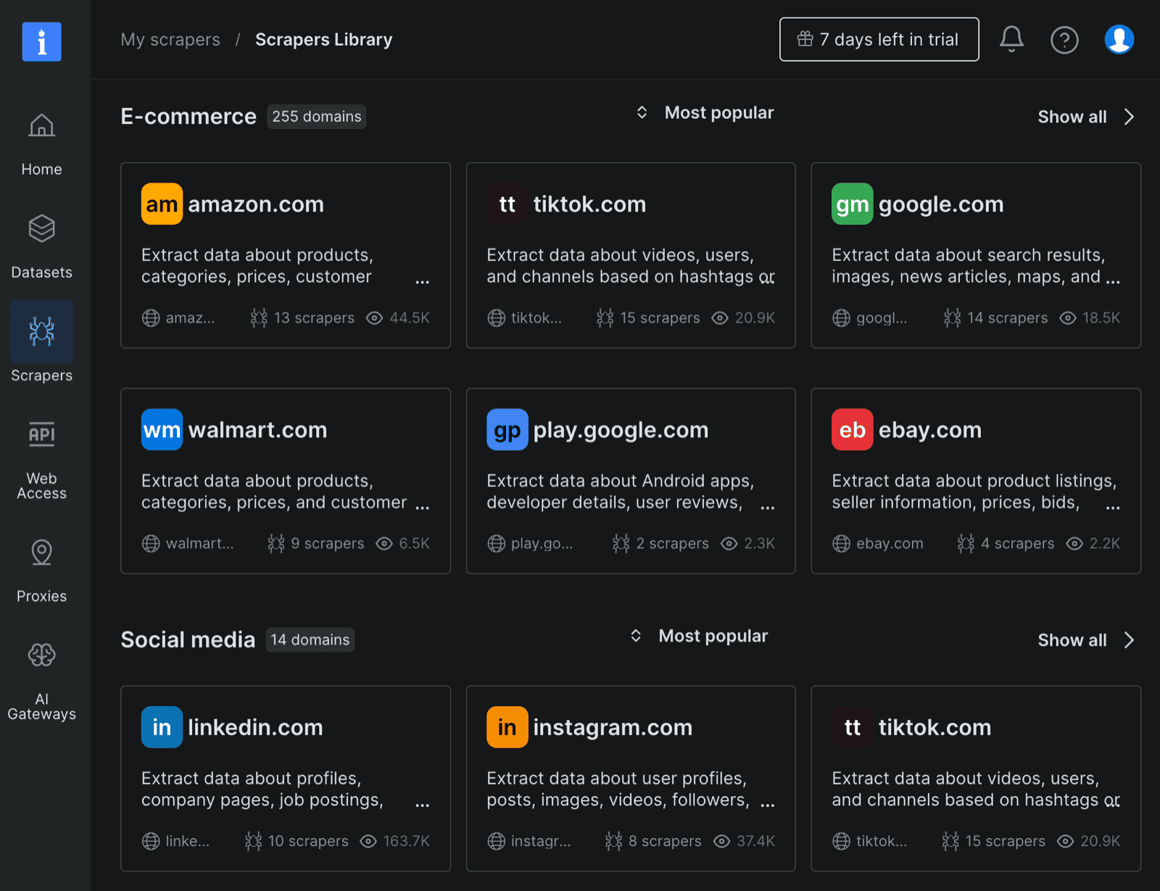Click the walmart.com 'wm' logo badge
Screen dimensions: 1160x891
tap(162, 430)
